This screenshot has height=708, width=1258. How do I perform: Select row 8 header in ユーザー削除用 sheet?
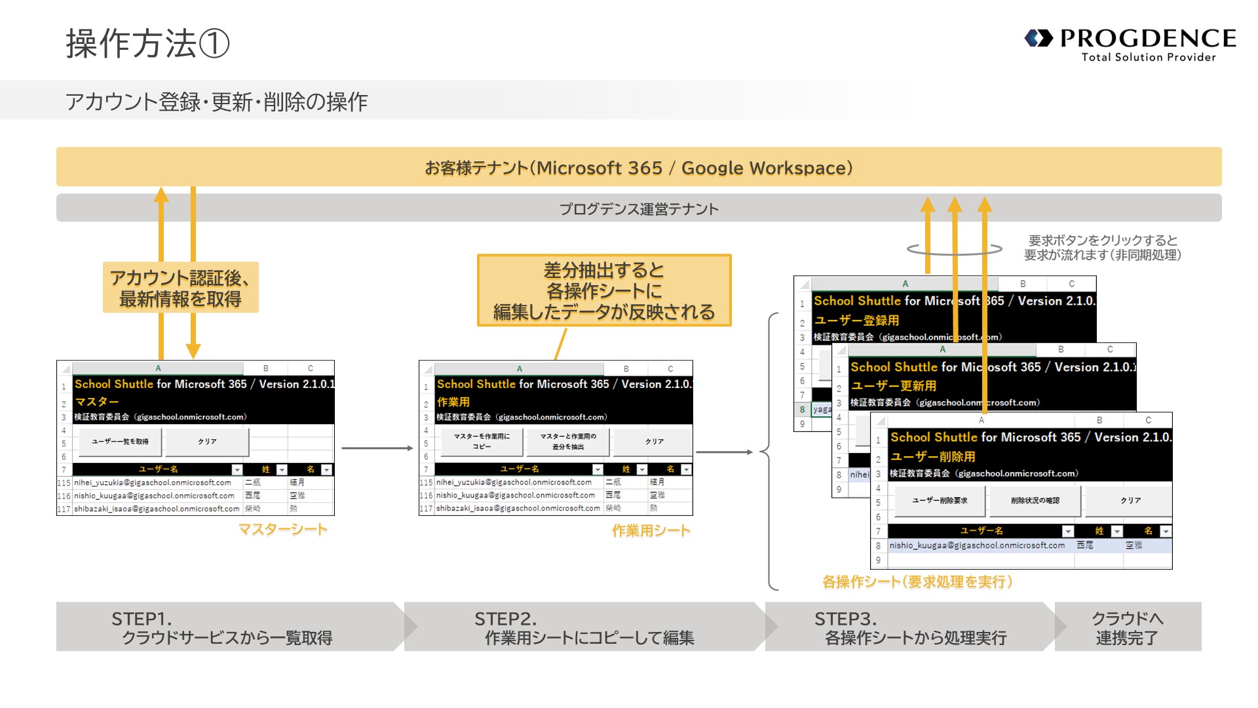[x=879, y=545]
